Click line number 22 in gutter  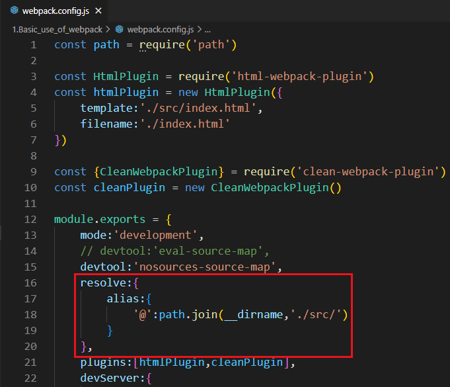30,378
